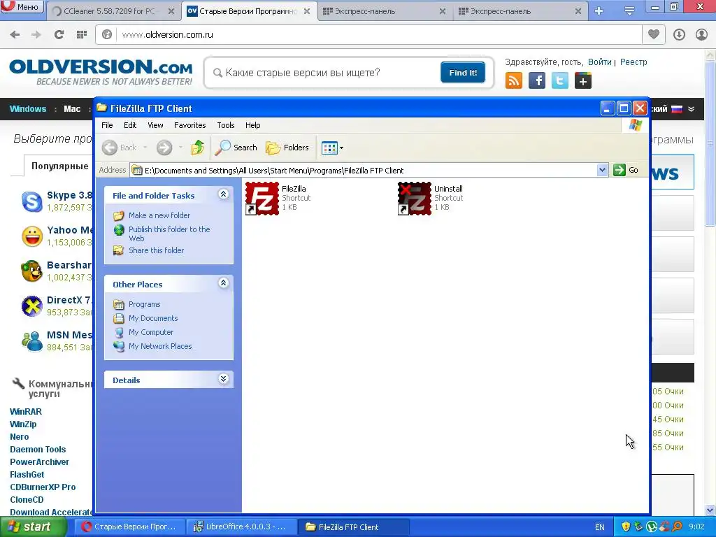Viewport: 716px width, 537px height.
Task: Click the Yahoo Messenger smiley icon
Action: point(32,236)
